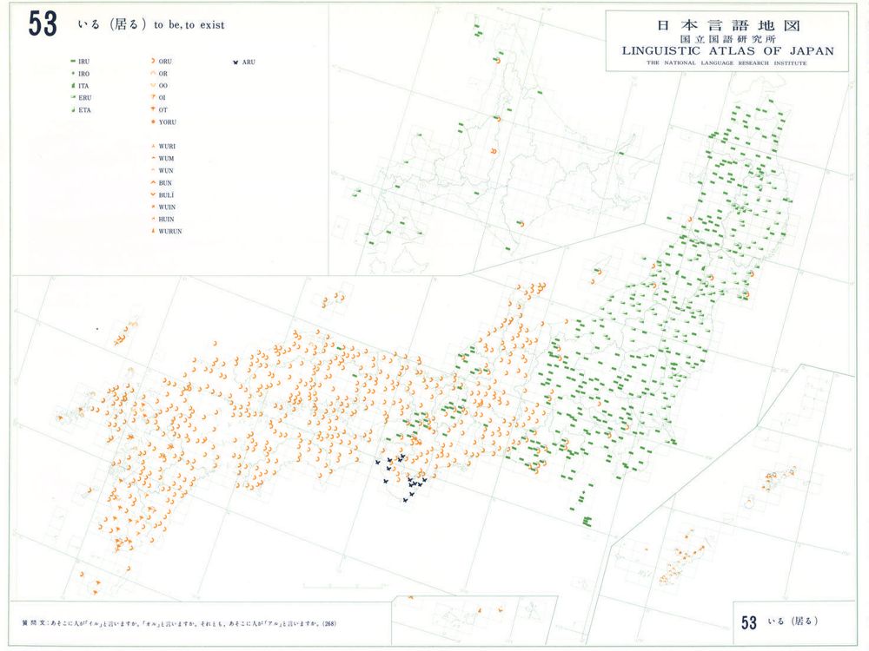Select the ETA legend entry

tap(85, 110)
